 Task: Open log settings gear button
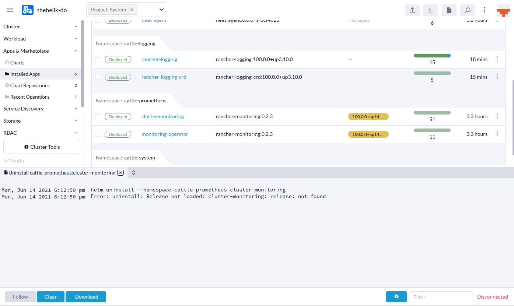[x=396, y=297]
